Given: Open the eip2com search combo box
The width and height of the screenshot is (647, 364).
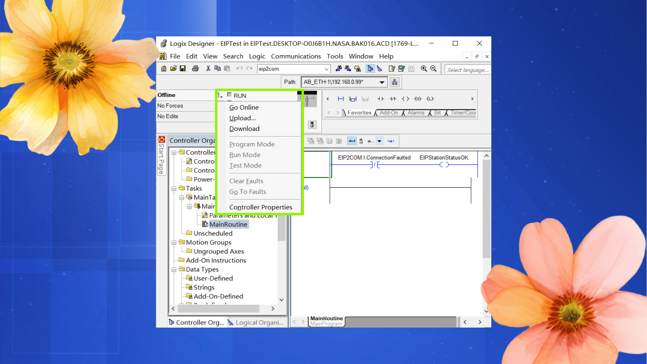Looking at the screenshot, I should tap(293, 69).
